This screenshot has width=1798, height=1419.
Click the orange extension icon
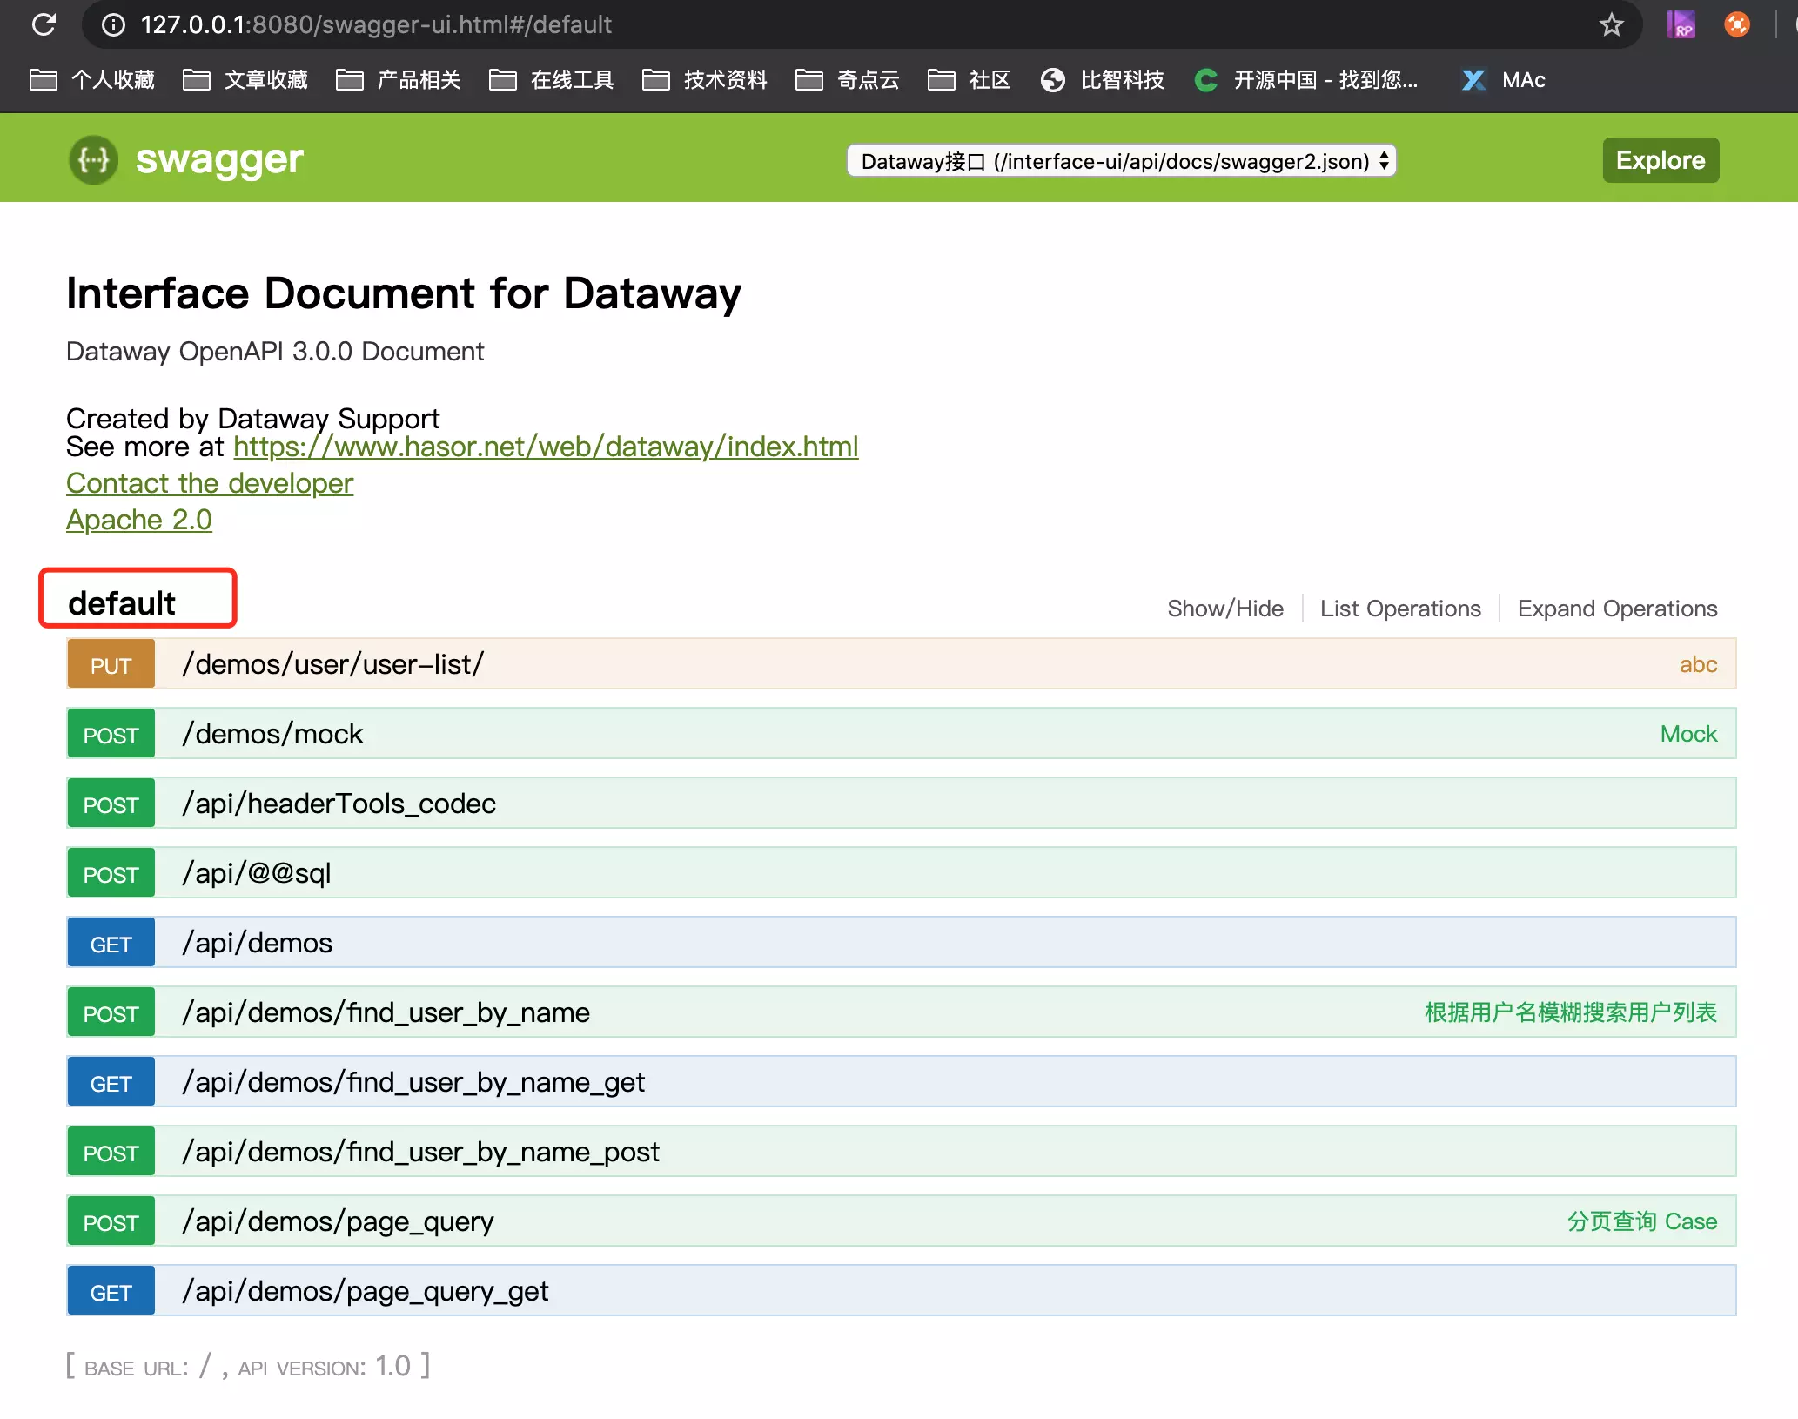pos(1736,24)
